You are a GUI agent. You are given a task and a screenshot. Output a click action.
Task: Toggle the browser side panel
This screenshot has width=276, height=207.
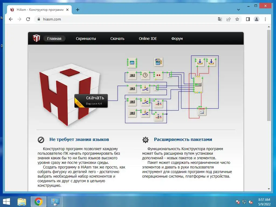point(248,19)
